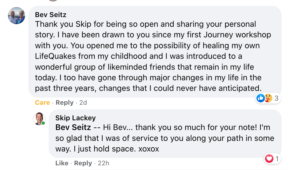Click the red heart reaction icon
298x170 pixels.
click(269, 159)
